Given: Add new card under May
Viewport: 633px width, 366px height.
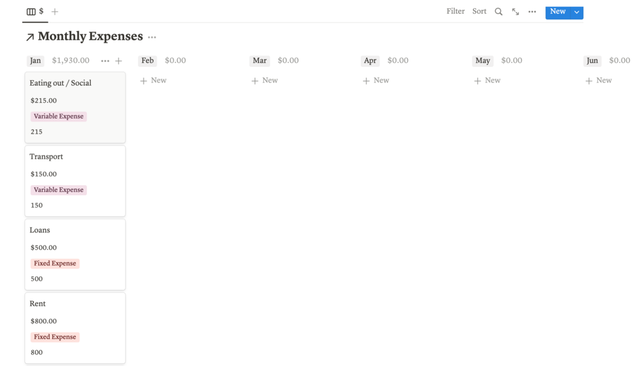Looking at the screenshot, I should (x=488, y=81).
